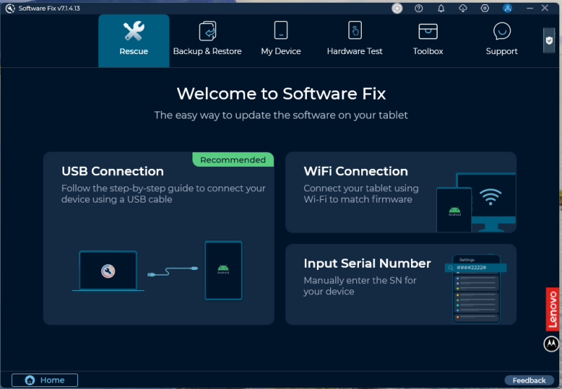Image resolution: width=562 pixels, height=389 pixels.
Task: Select the USB Connection card
Action: 159,238
